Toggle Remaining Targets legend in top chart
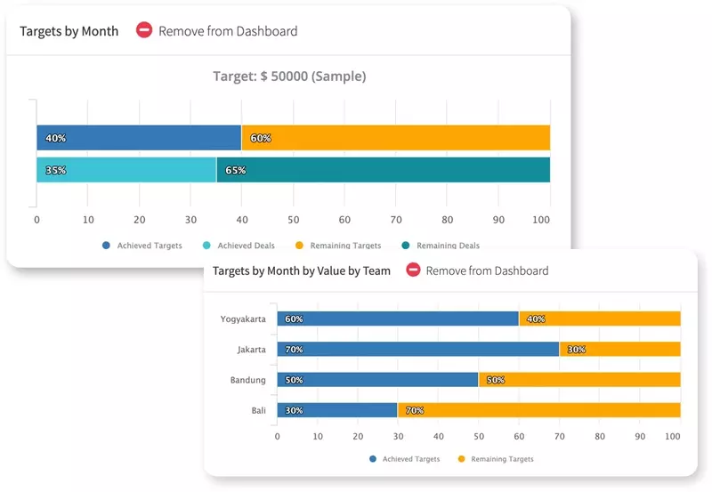This screenshot has height=492, width=712. [338, 245]
